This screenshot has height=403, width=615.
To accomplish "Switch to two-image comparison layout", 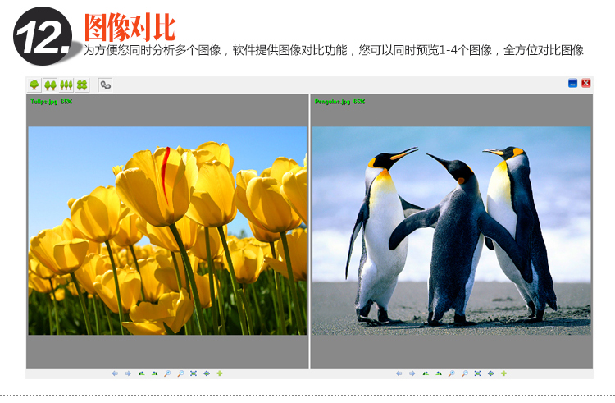I will 50,85.
